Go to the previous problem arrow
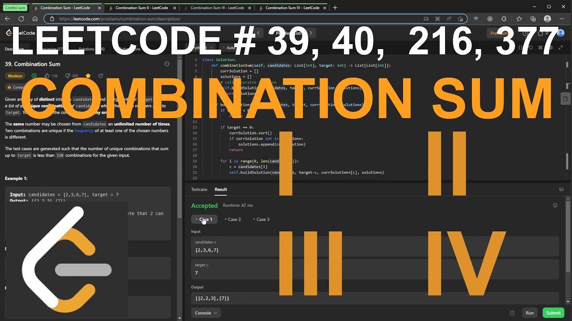The image size is (572, 321). click(258, 33)
